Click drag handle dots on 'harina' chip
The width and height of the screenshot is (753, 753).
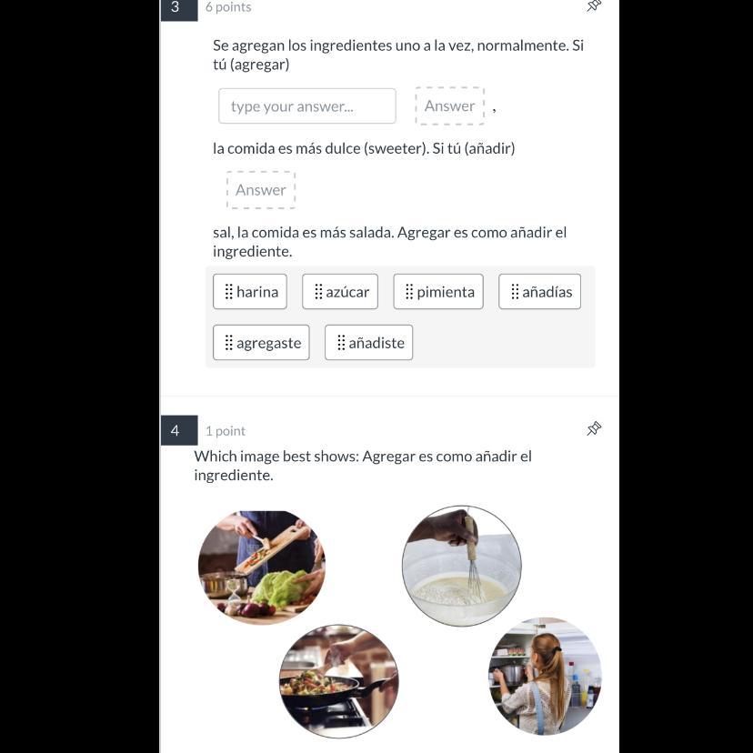click(x=229, y=292)
